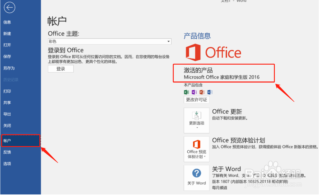Open the Office 预览体验计划 button menu
Viewport: 319px width, 195px height.
(x=197, y=149)
